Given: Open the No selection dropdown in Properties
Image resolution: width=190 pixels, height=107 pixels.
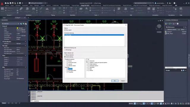Looking at the screenshot, I should 10,24.
